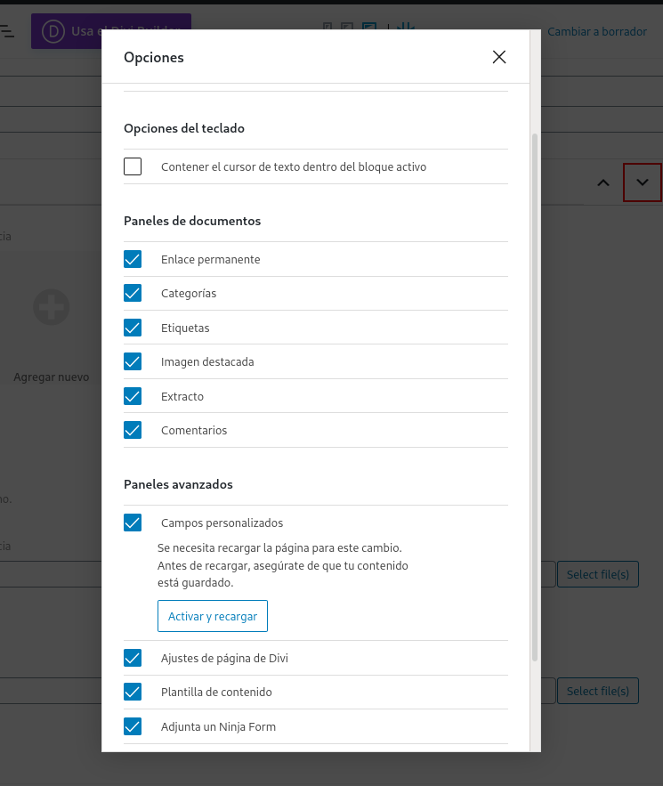Click the plus icon above Agregar nuevo
The width and height of the screenshot is (663, 786).
[x=52, y=307]
